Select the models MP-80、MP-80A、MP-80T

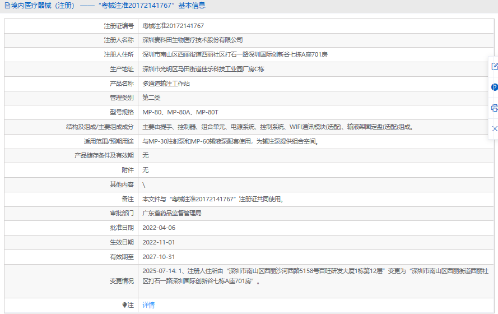pos(180,112)
